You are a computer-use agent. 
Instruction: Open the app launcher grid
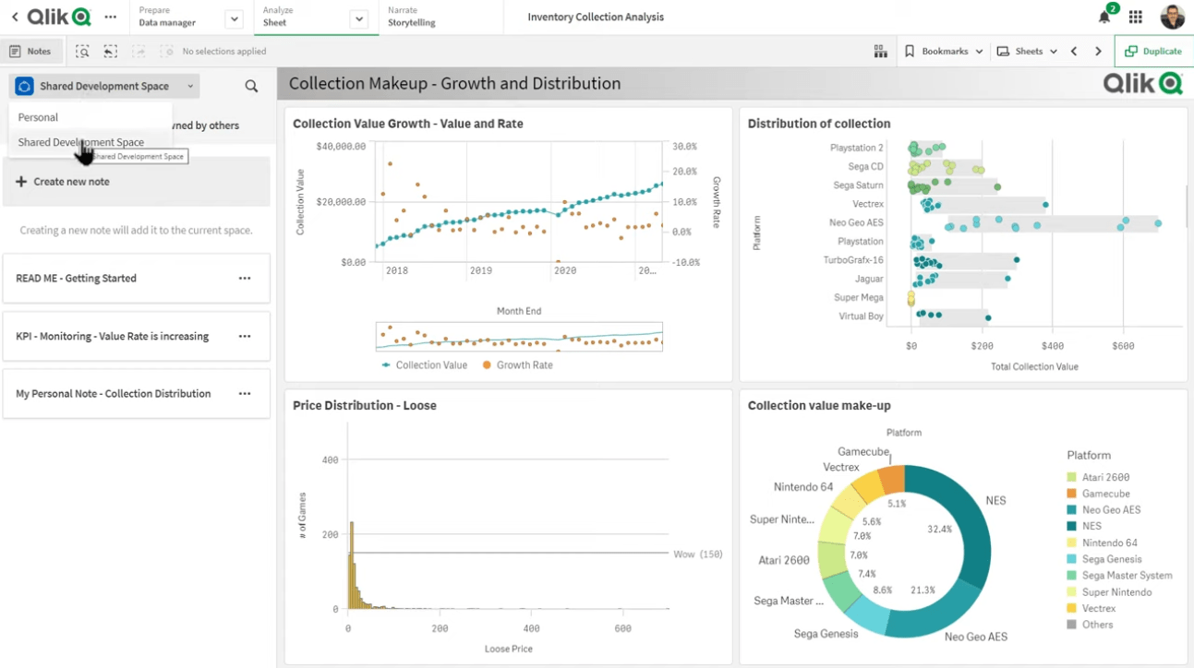(1136, 17)
